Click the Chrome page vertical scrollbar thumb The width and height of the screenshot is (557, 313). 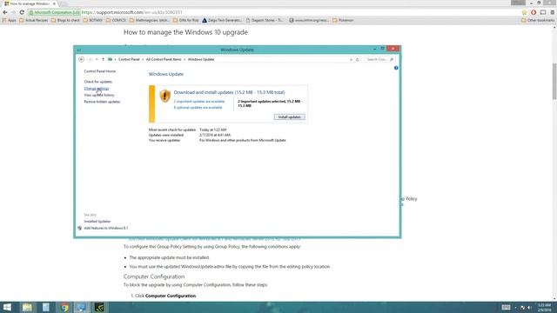tap(554, 81)
